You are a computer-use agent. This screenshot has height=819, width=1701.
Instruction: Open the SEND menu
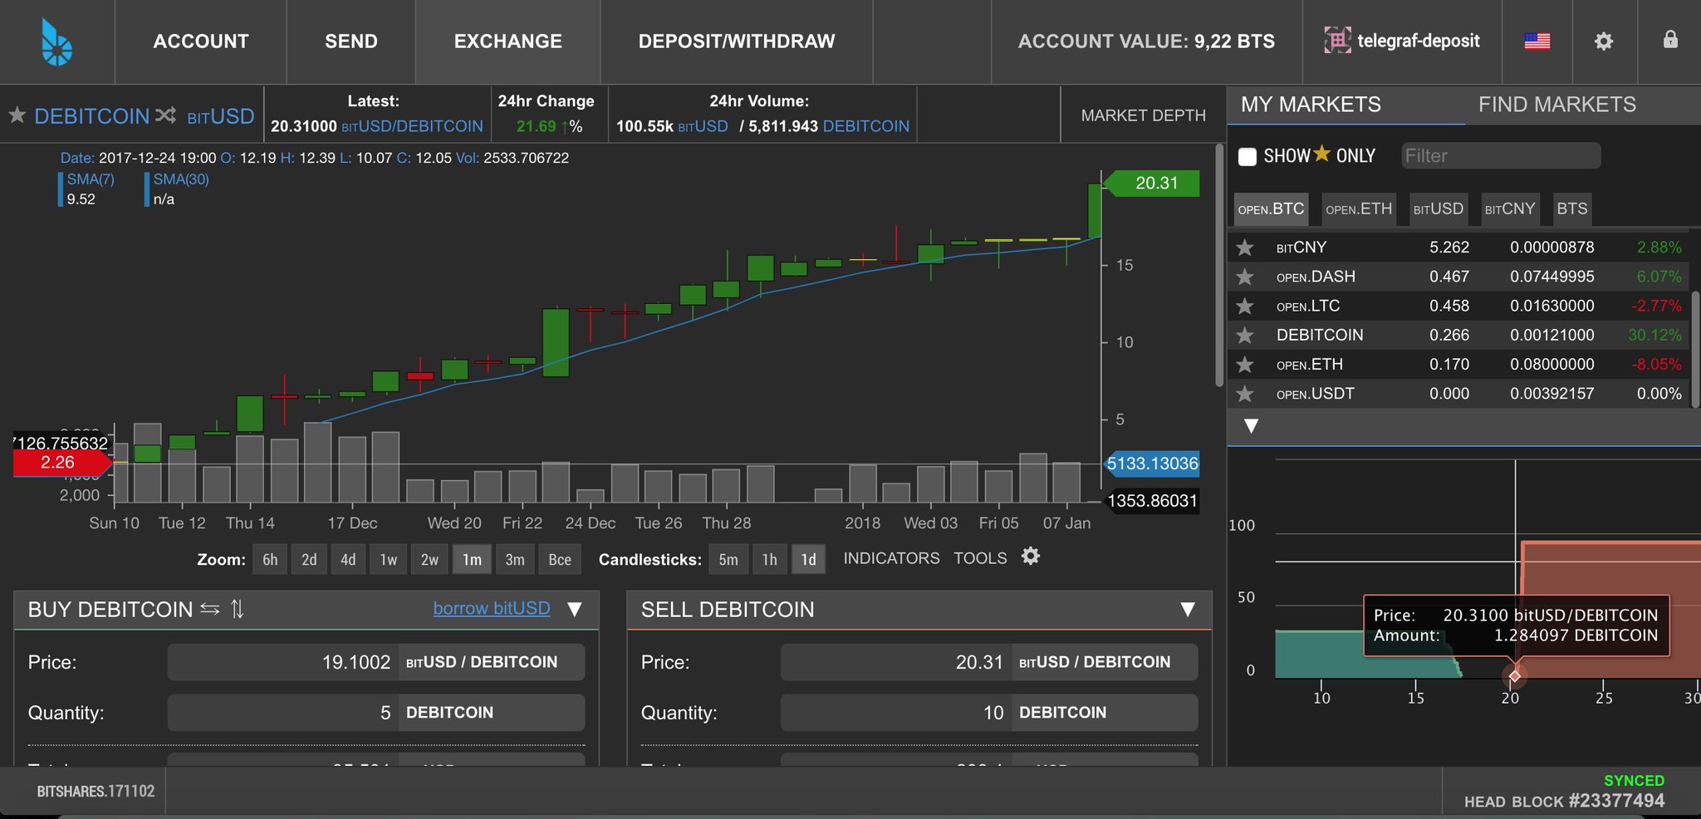[351, 42]
